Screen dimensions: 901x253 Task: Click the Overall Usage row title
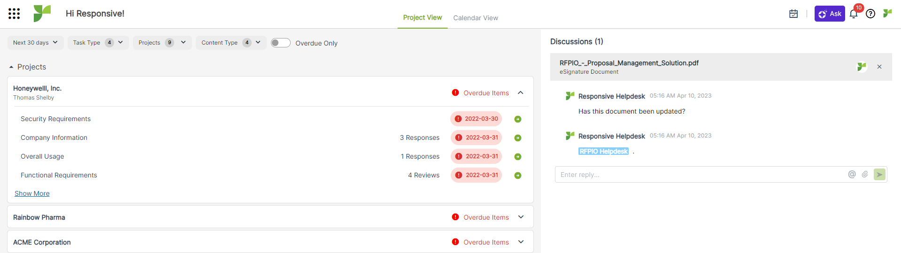tap(42, 156)
